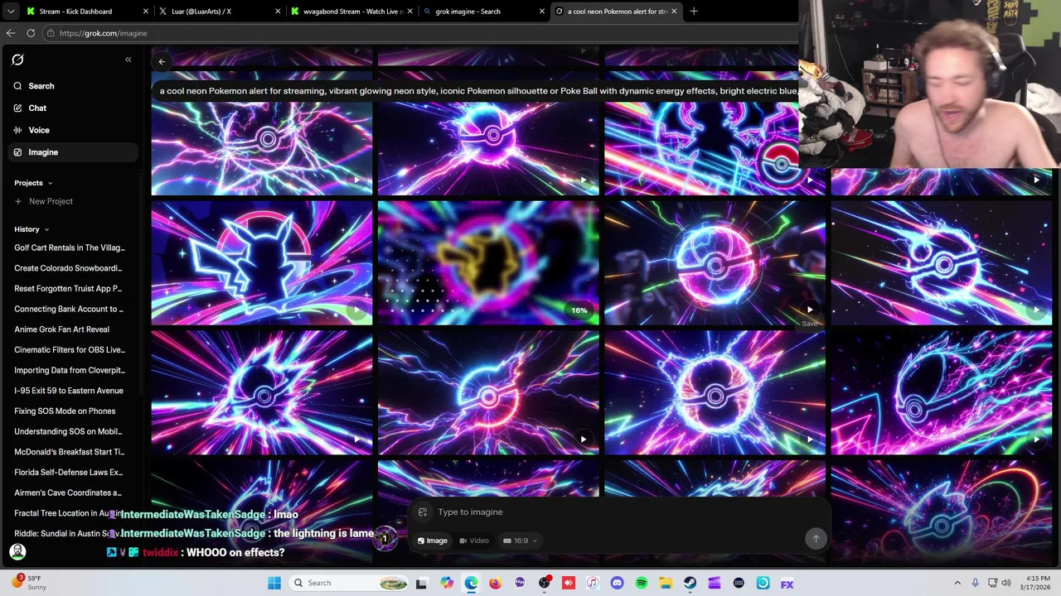This screenshot has height=596, width=1061.
Task: Click the Grok logo in the sidebar
Action: [17, 60]
